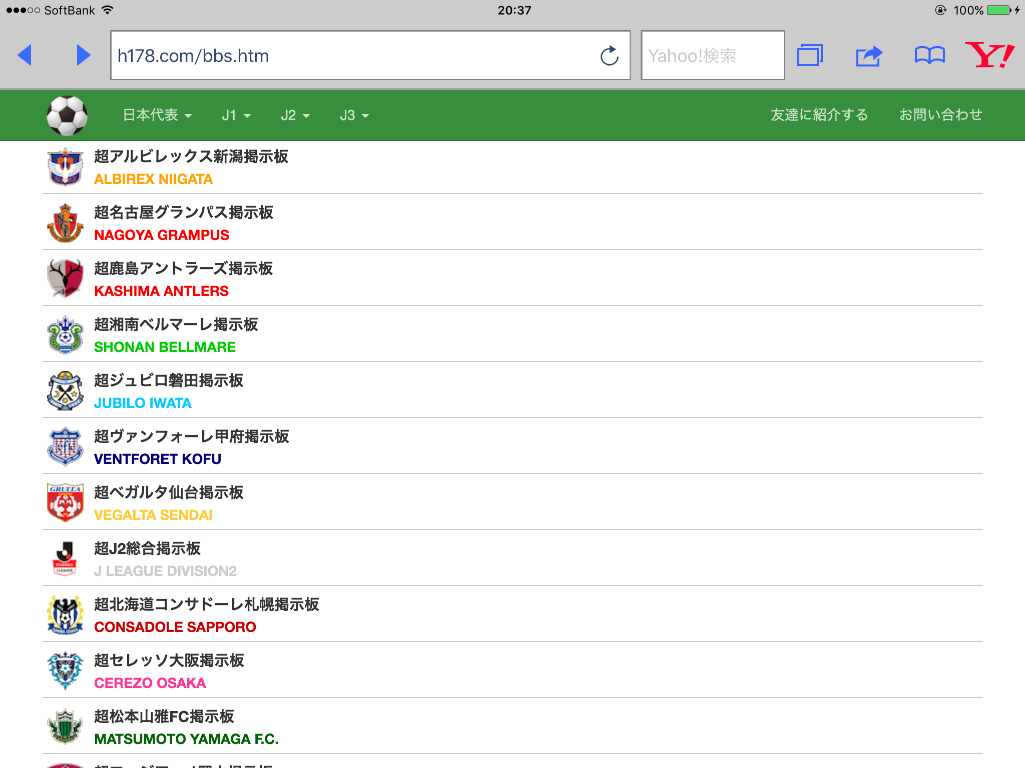
Task: Tap the share icon in toolbar
Action: pos(869,55)
